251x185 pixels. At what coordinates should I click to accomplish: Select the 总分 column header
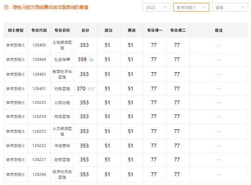85,30
